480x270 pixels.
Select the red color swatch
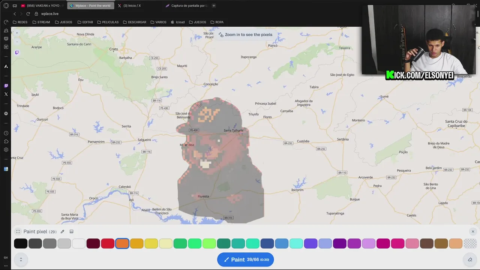pos(108,243)
